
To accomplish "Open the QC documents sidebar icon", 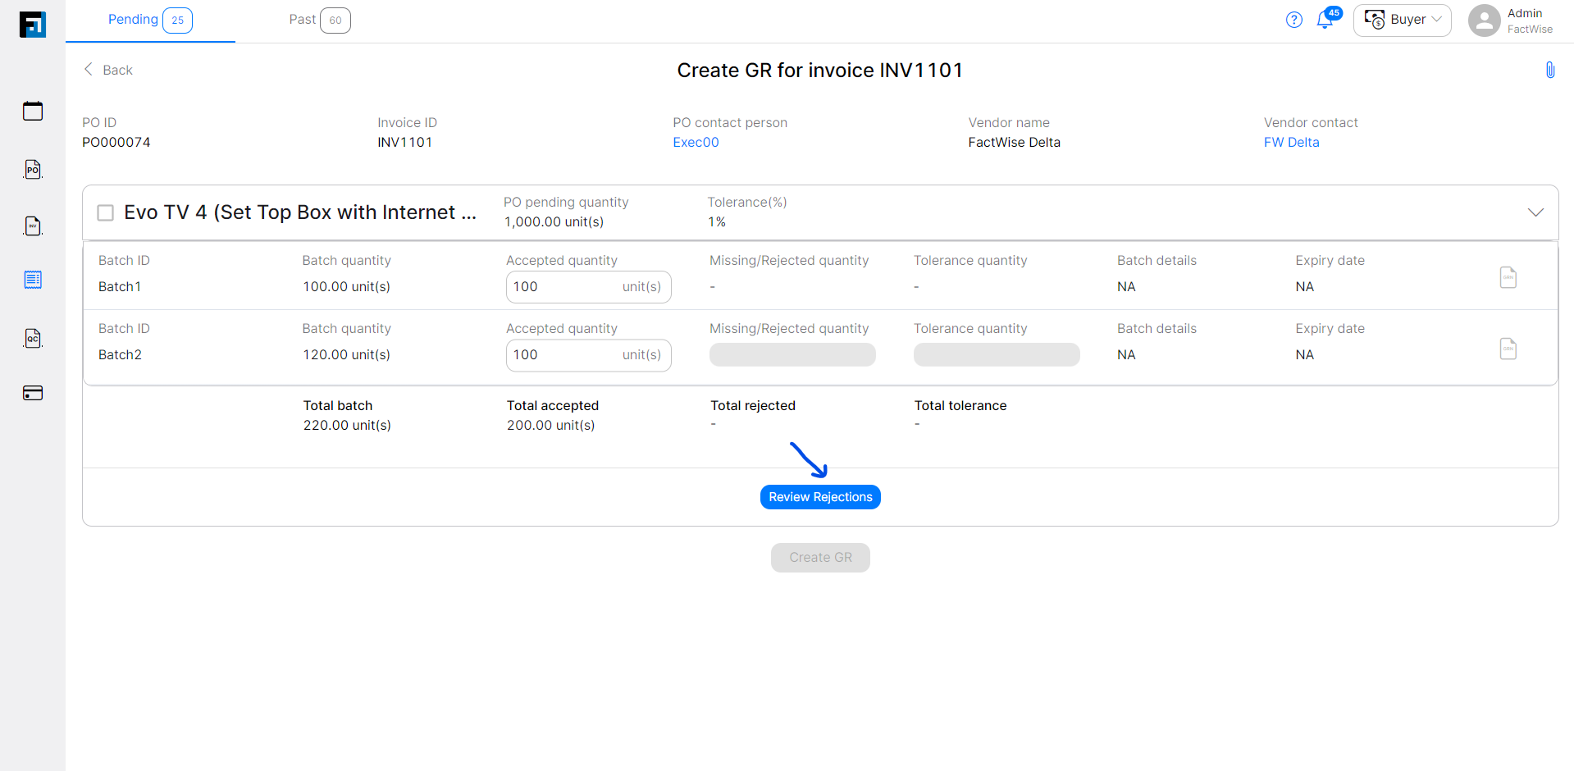I will tap(32, 338).
